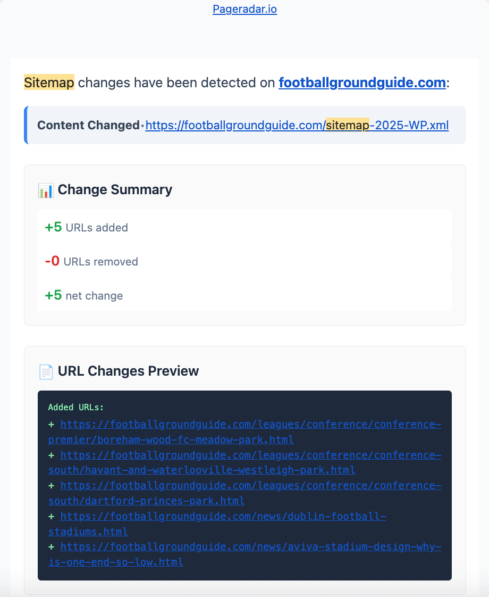Image resolution: width=489 pixels, height=597 pixels.
Task: Open the Aviva Stadium design news URL
Action: click(250, 548)
